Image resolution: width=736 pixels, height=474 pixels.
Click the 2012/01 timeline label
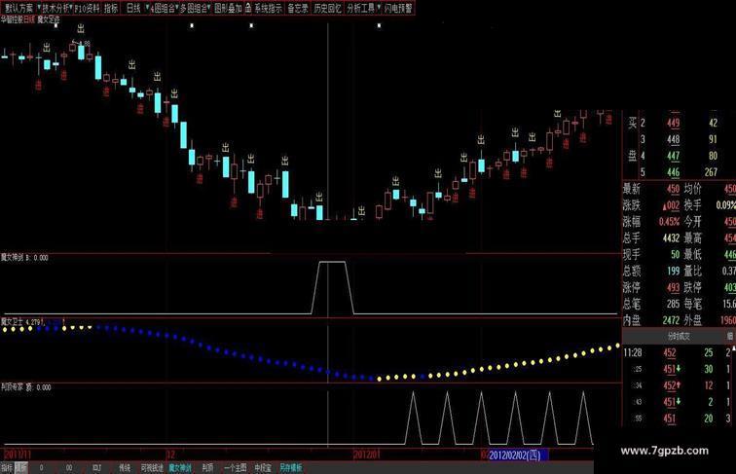pyautogui.click(x=366, y=455)
